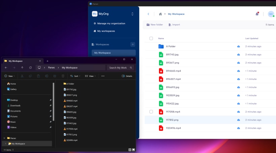The width and height of the screenshot is (276, 153).
Task: Select 915422.jpg in Explorer file list
Action: (x=70, y=123)
